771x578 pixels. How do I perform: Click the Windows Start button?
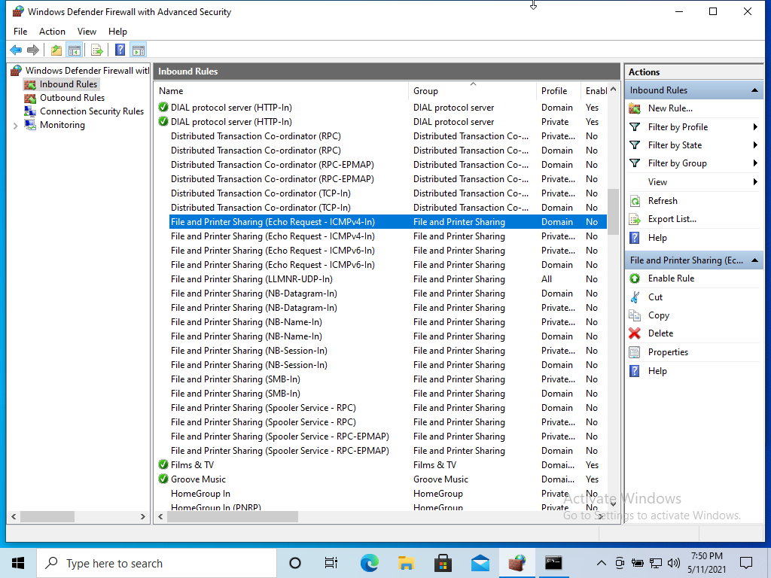(x=18, y=563)
